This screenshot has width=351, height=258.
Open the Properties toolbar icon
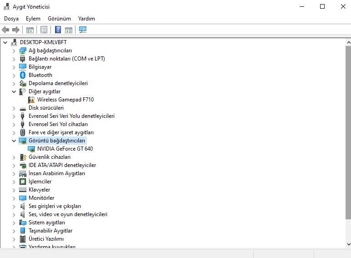tap(44, 30)
